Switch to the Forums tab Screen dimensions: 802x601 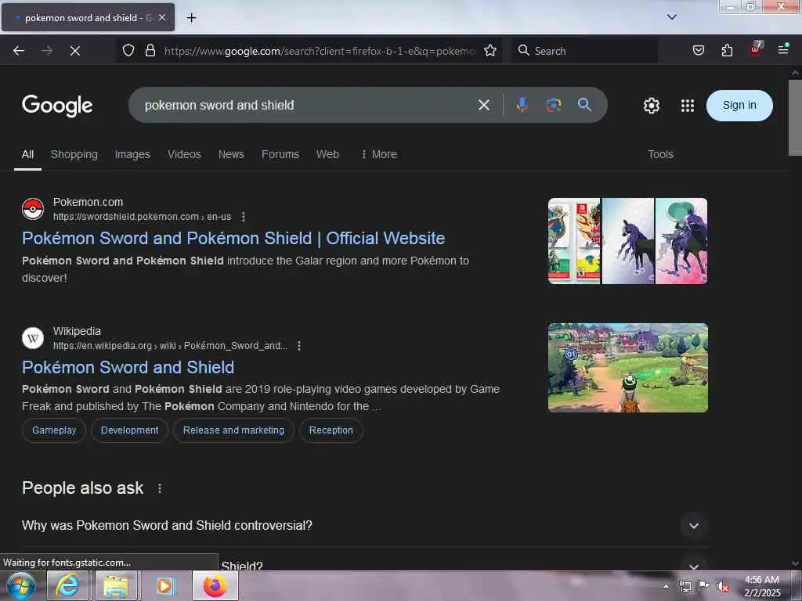[280, 154]
